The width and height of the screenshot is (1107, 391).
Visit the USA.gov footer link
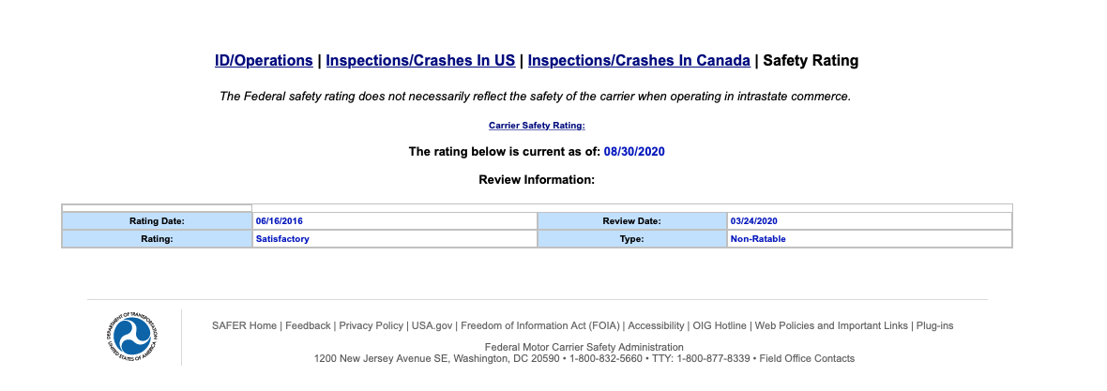point(432,325)
